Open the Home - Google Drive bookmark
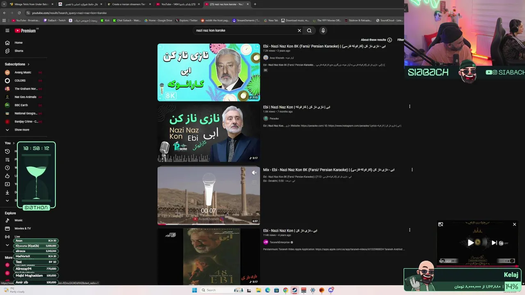This screenshot has width=525, height=295. (158, 20)
